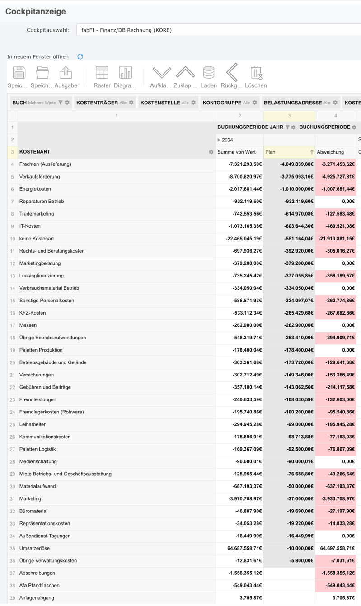The image size is (361, 606).
Task: Toggle sort on the Plan column header
Action: [311, 152]
